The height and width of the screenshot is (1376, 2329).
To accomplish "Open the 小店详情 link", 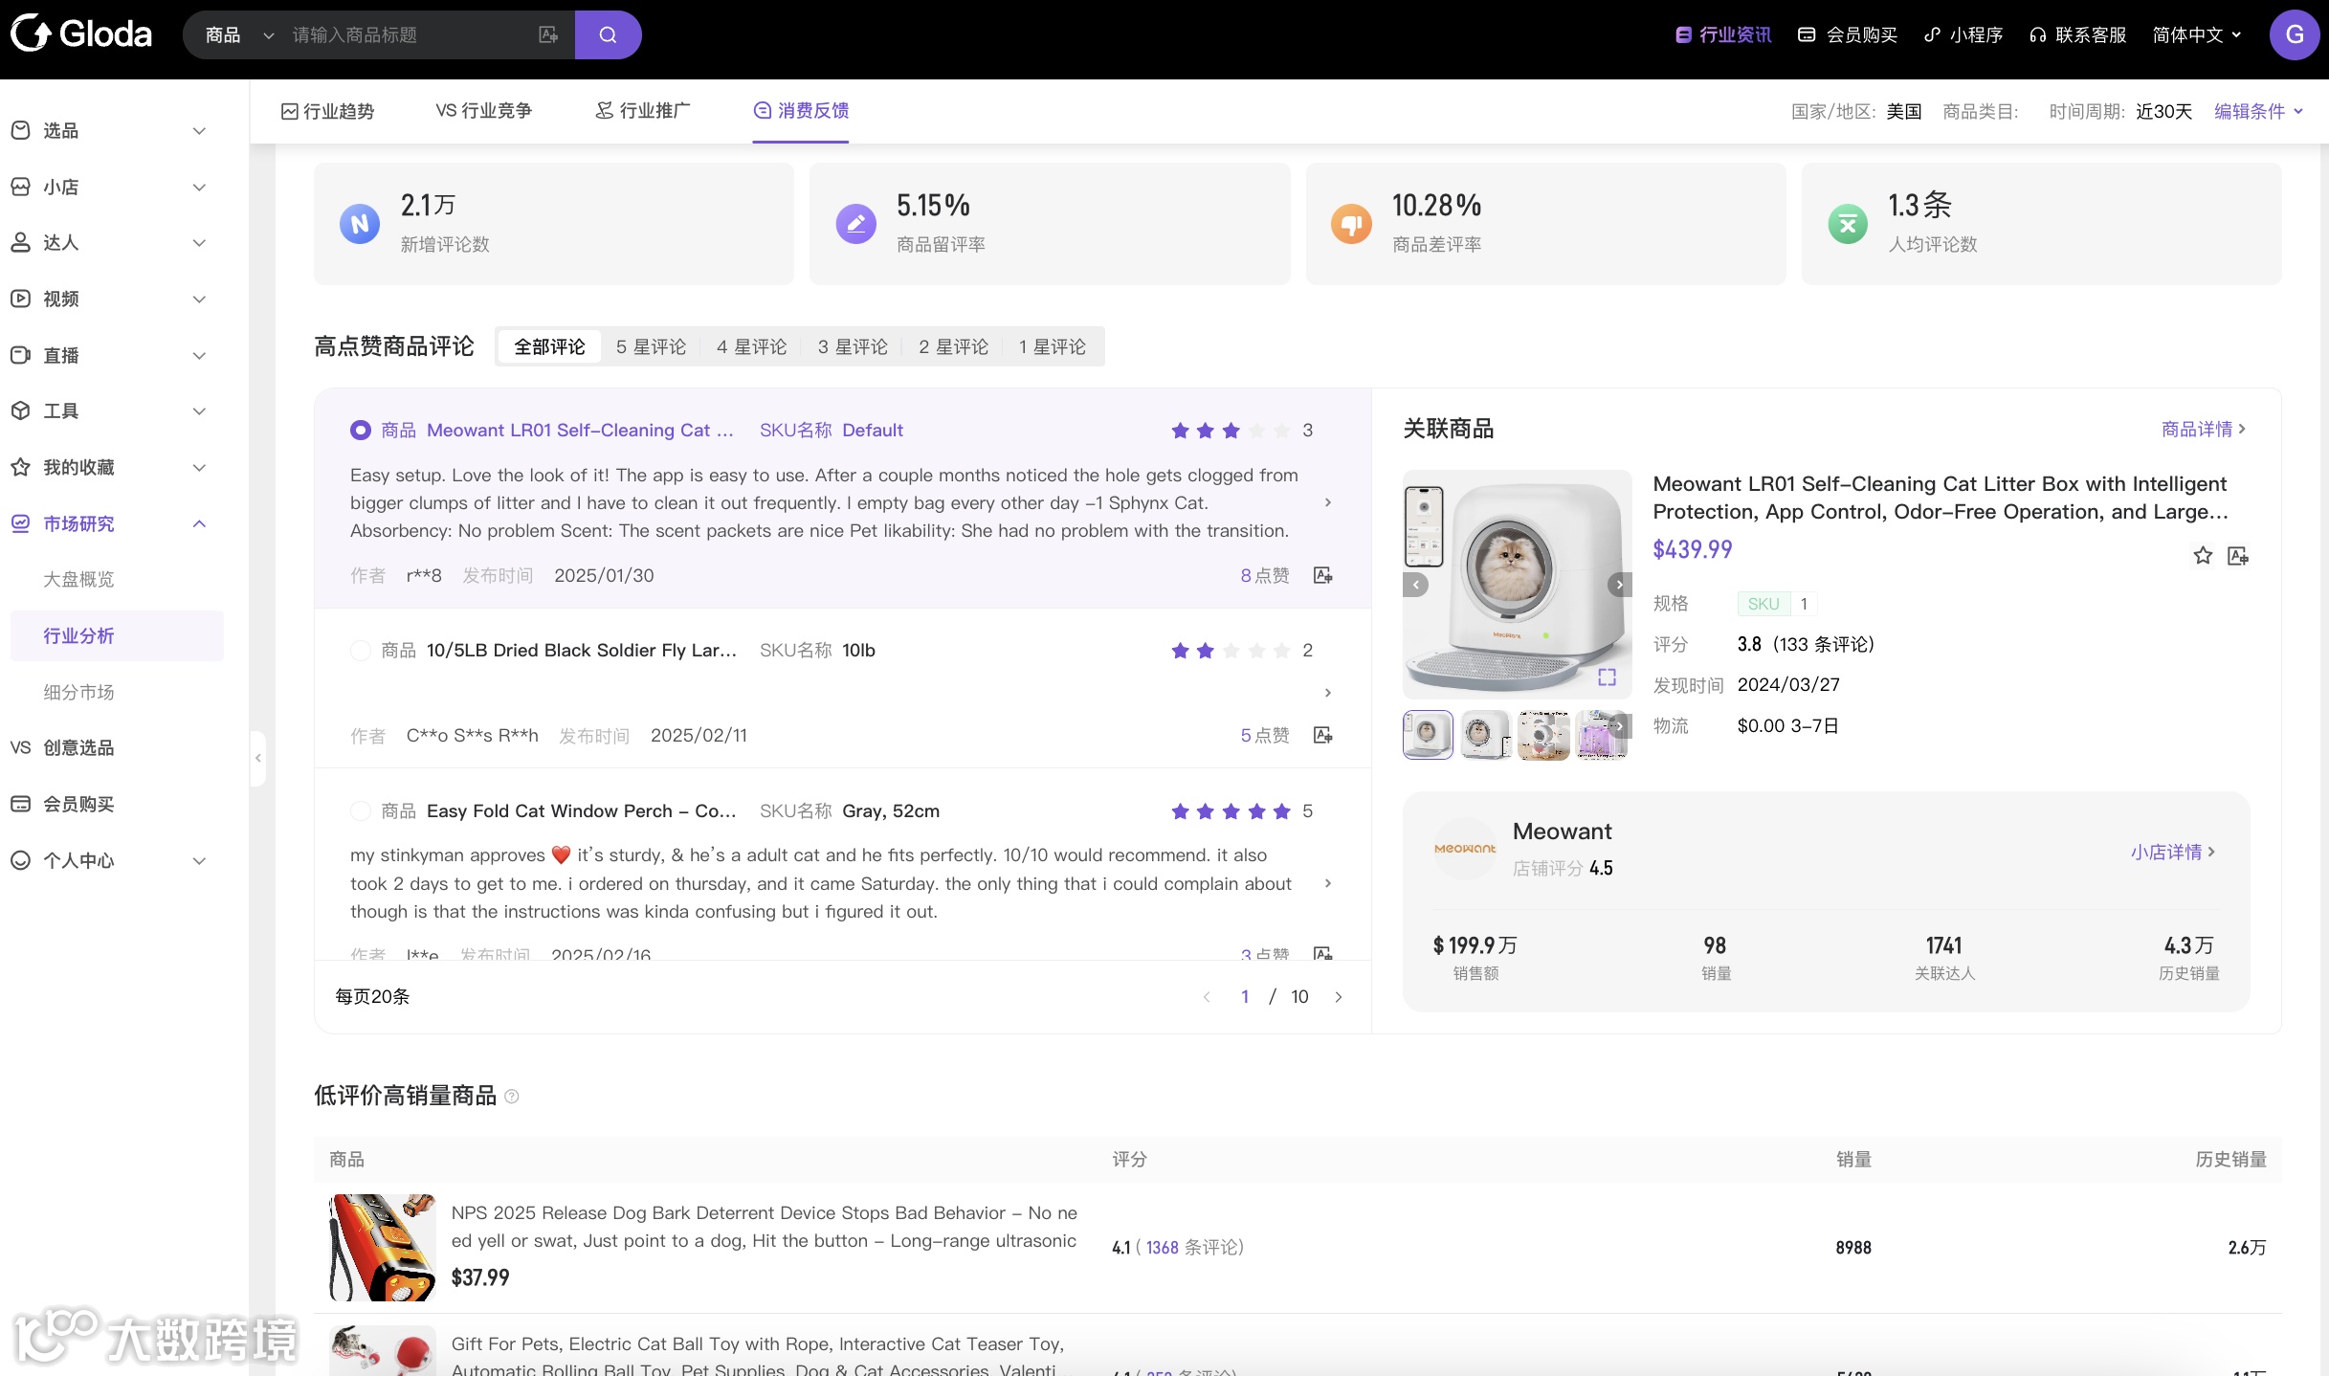I will (x=2172, y=852).
